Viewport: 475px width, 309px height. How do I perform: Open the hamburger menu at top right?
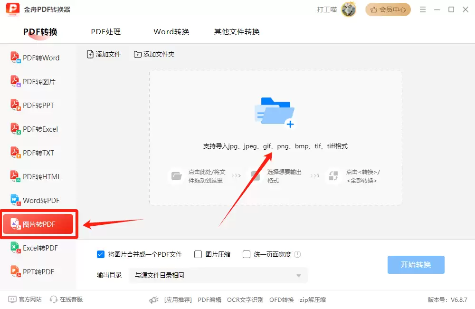422,9
